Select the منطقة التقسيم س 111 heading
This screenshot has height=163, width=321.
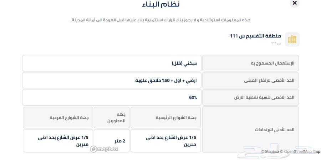255,36
